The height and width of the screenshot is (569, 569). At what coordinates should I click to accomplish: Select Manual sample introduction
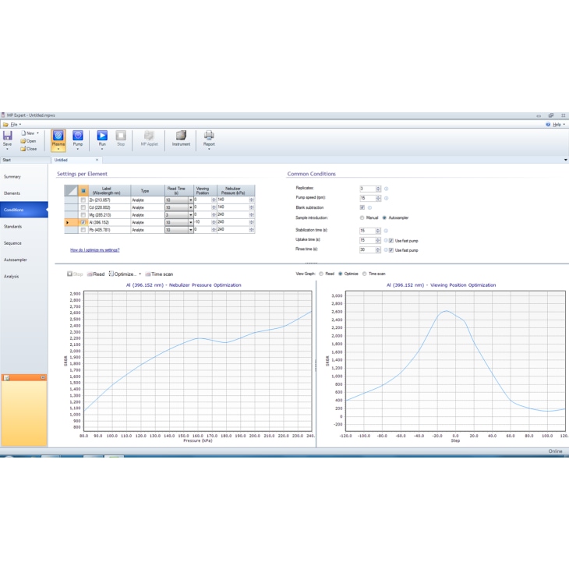362,218
